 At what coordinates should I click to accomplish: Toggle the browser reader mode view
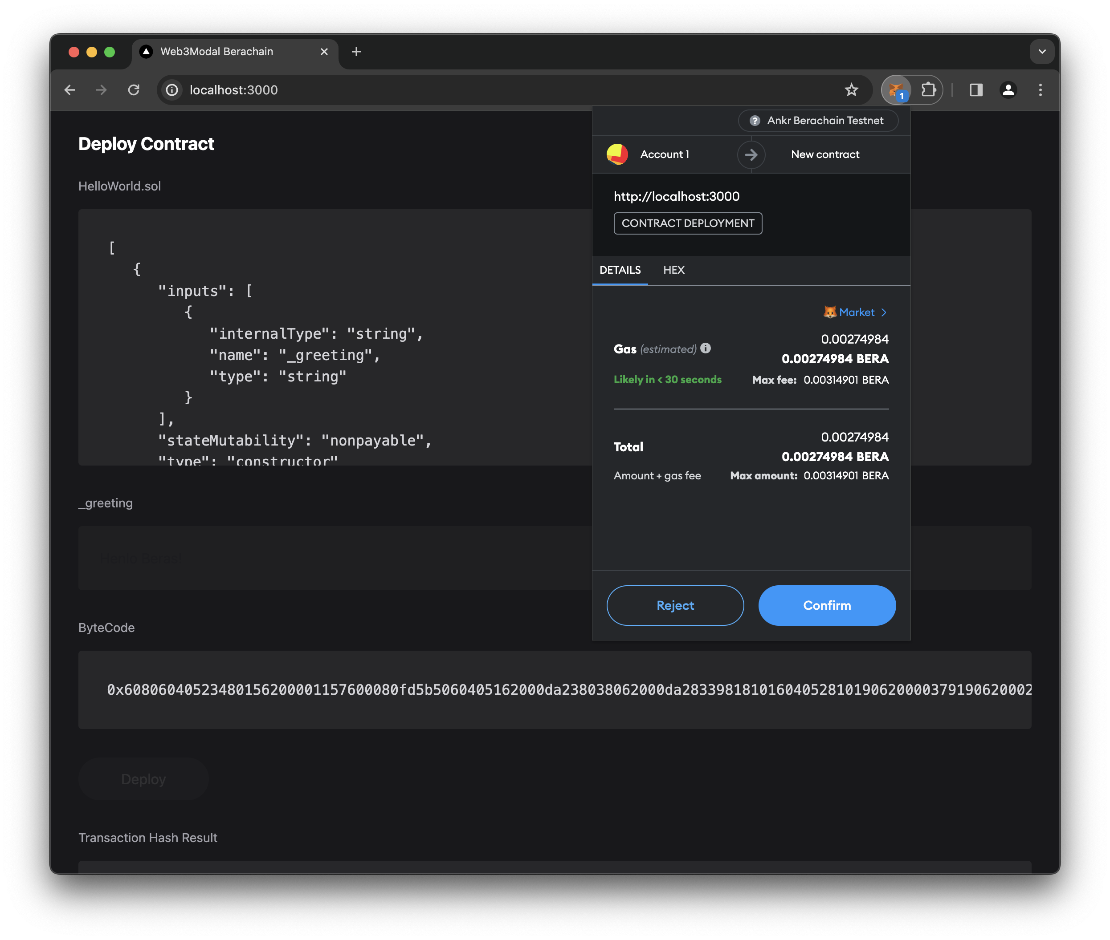(975, 89)
